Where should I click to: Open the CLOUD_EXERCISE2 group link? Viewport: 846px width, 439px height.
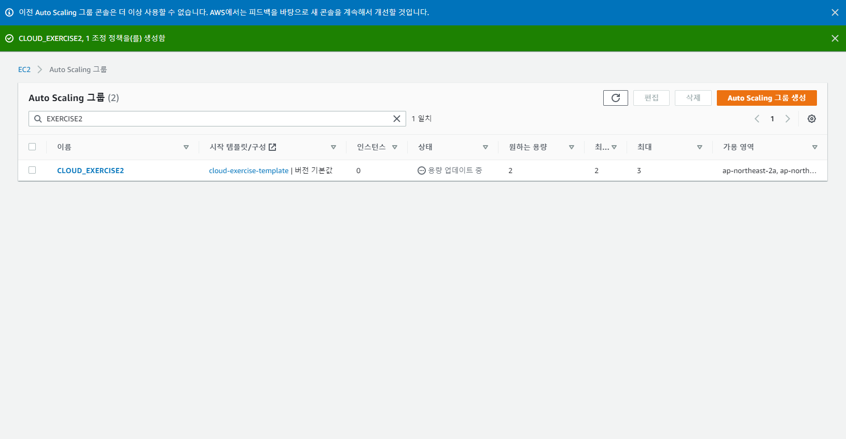(90, 171)
